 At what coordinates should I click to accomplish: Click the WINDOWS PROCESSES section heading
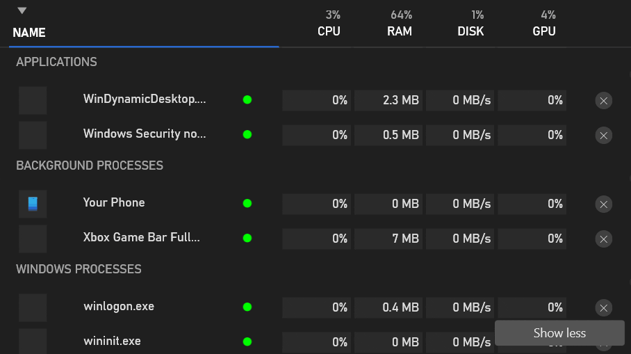(x=79, y=269)
